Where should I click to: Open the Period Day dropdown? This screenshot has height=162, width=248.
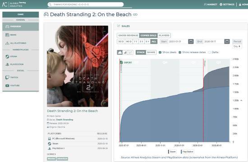tap(237, 46)
